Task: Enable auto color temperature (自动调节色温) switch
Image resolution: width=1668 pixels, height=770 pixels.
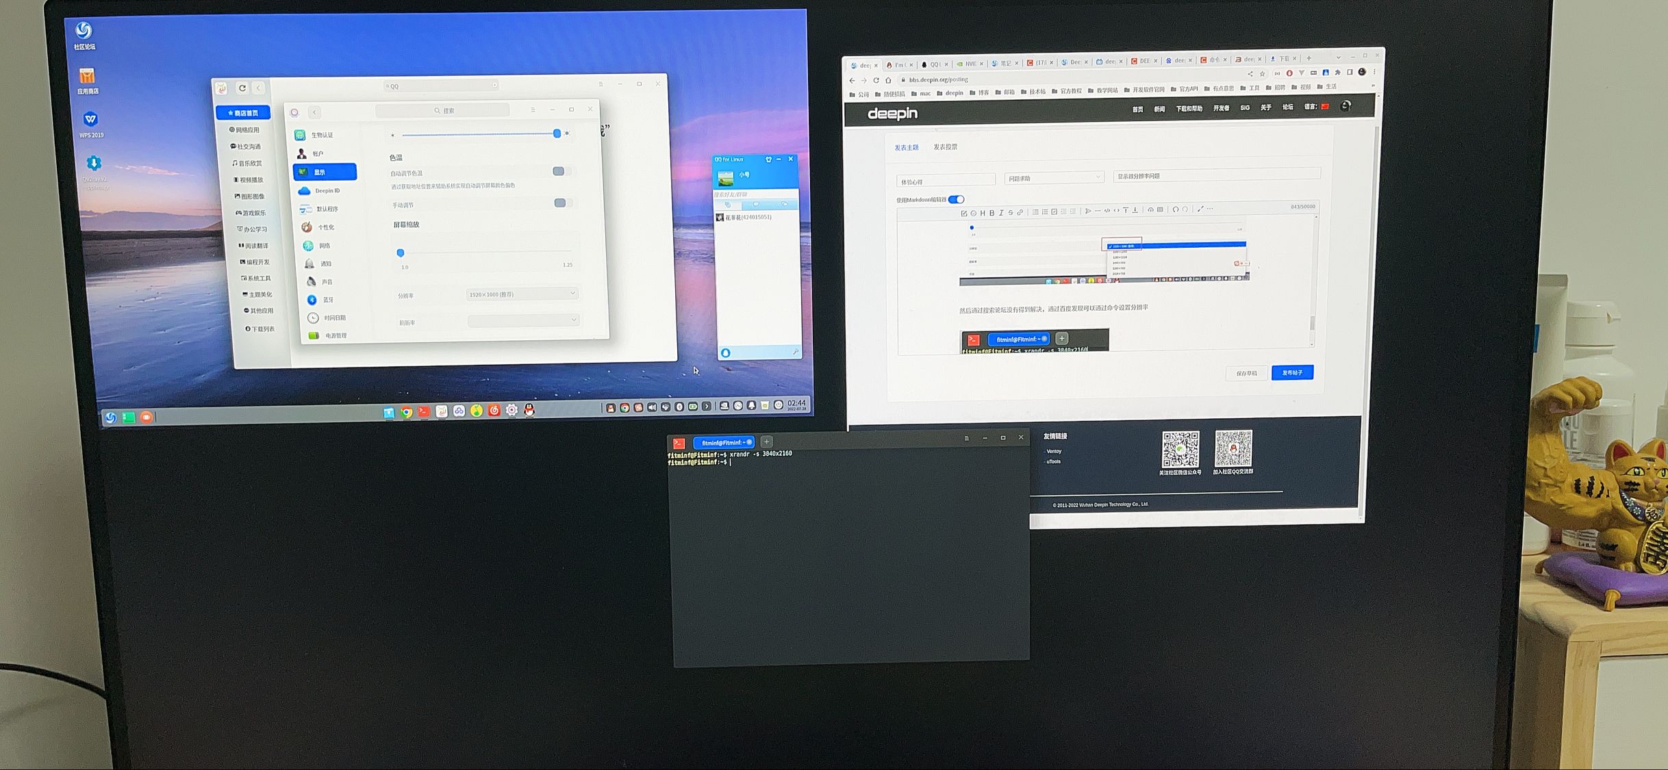Action: point(561,171)
